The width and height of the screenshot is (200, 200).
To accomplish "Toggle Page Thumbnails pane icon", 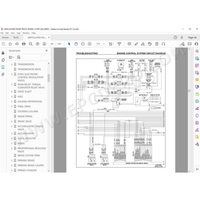I will 3,60.
